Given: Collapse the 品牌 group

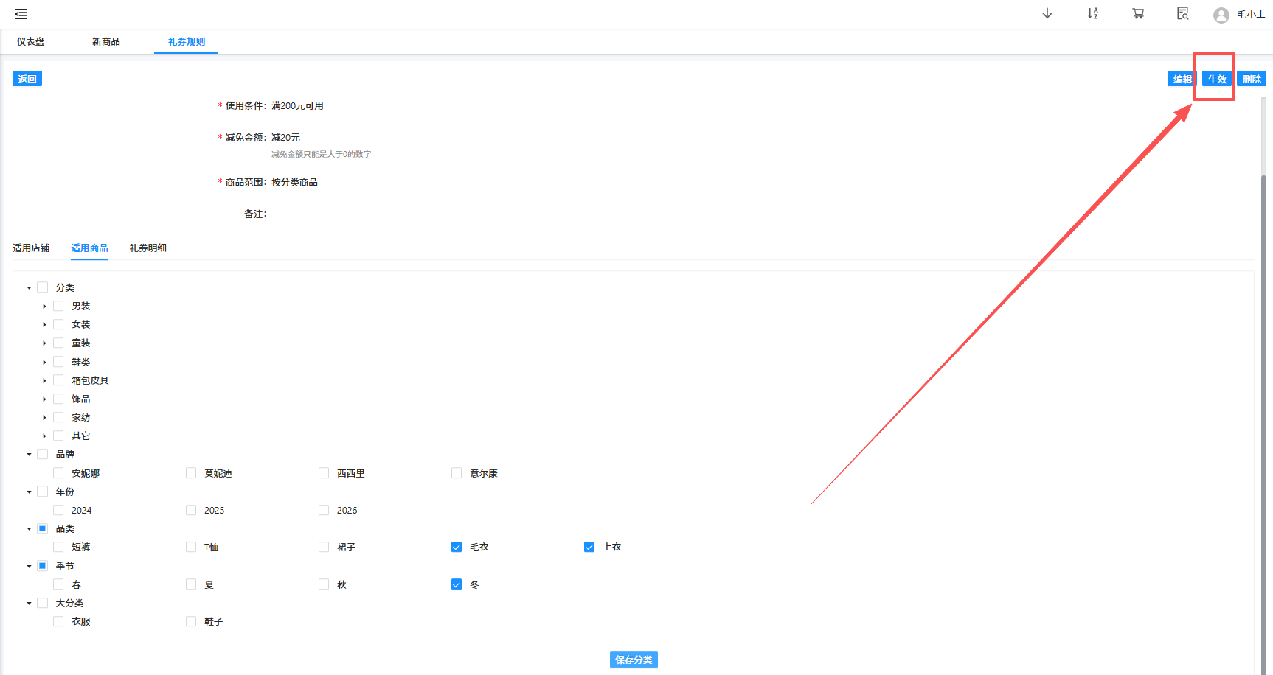Looking at the screenshot, I should 29,455.
